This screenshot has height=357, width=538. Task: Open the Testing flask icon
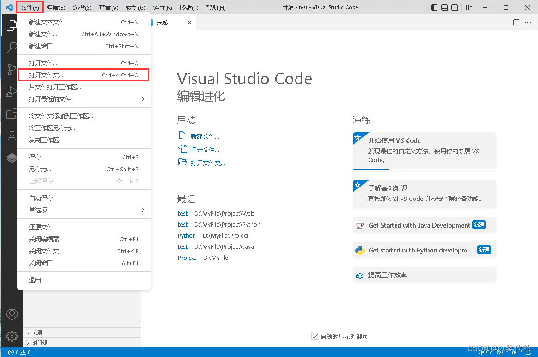tap(12, 136)
